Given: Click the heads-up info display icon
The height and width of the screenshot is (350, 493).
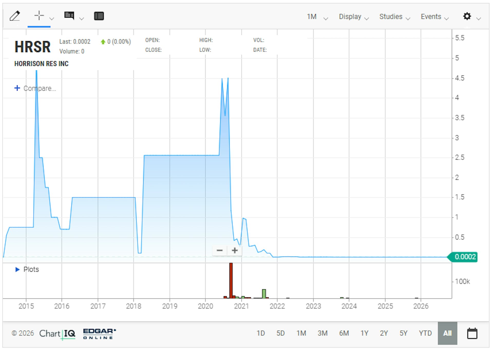Looking at the screenshot, I should pyautogui.click(x=69, y=16).
